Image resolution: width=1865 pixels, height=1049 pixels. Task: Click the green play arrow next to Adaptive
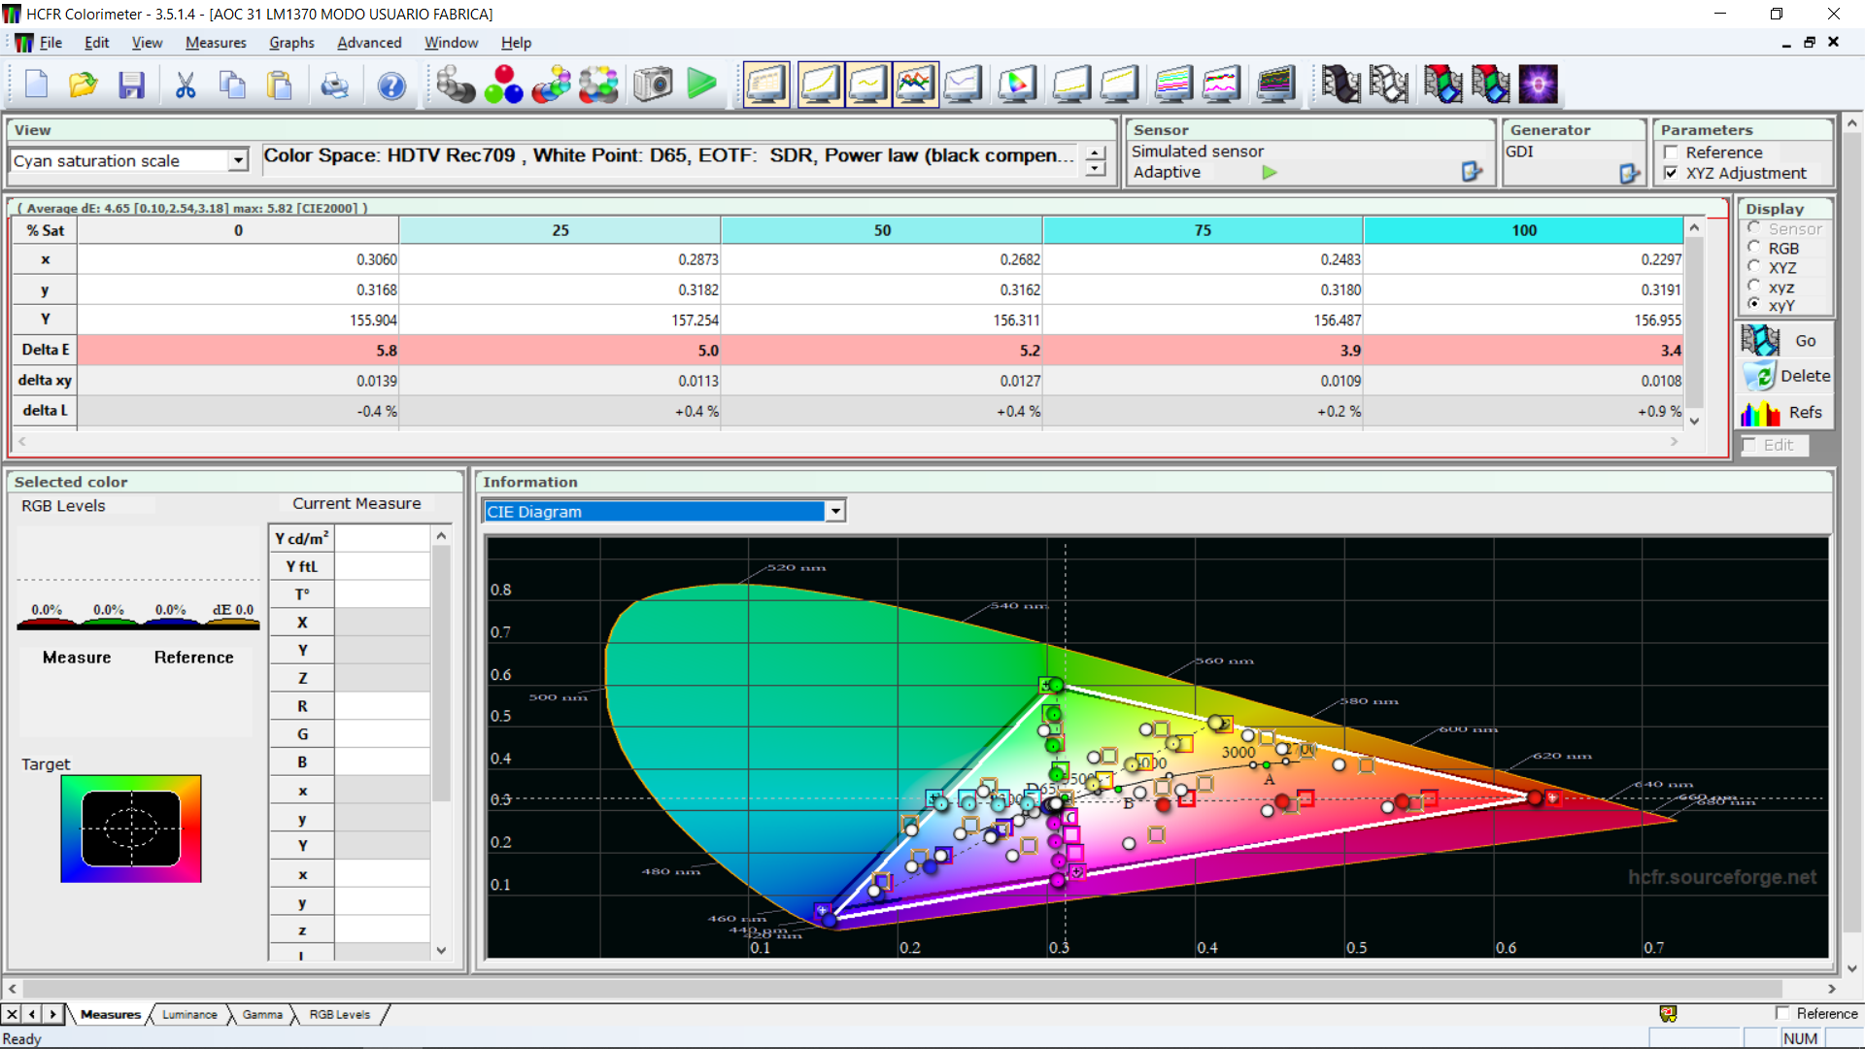click(1270, 172)
